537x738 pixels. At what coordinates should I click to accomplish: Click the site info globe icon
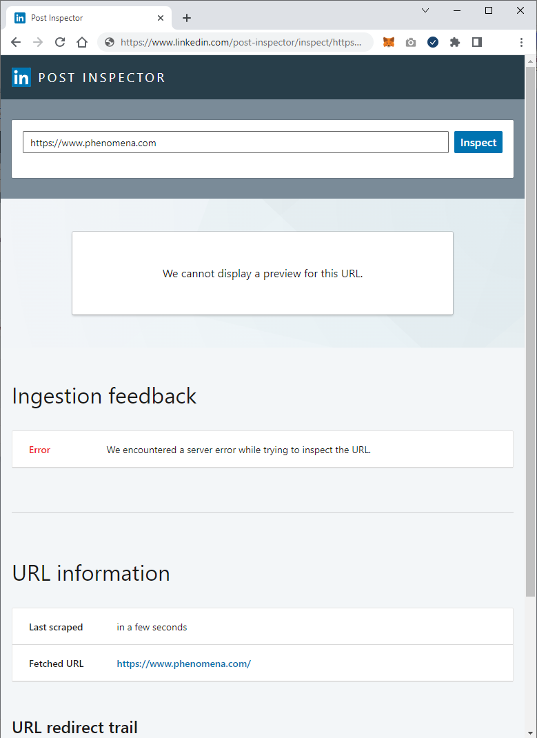pyautogui.click(x=110, y=42)
